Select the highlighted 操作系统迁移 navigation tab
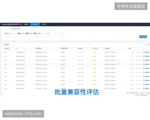Viewport: 150px width, 120px height. coord(35,24)
